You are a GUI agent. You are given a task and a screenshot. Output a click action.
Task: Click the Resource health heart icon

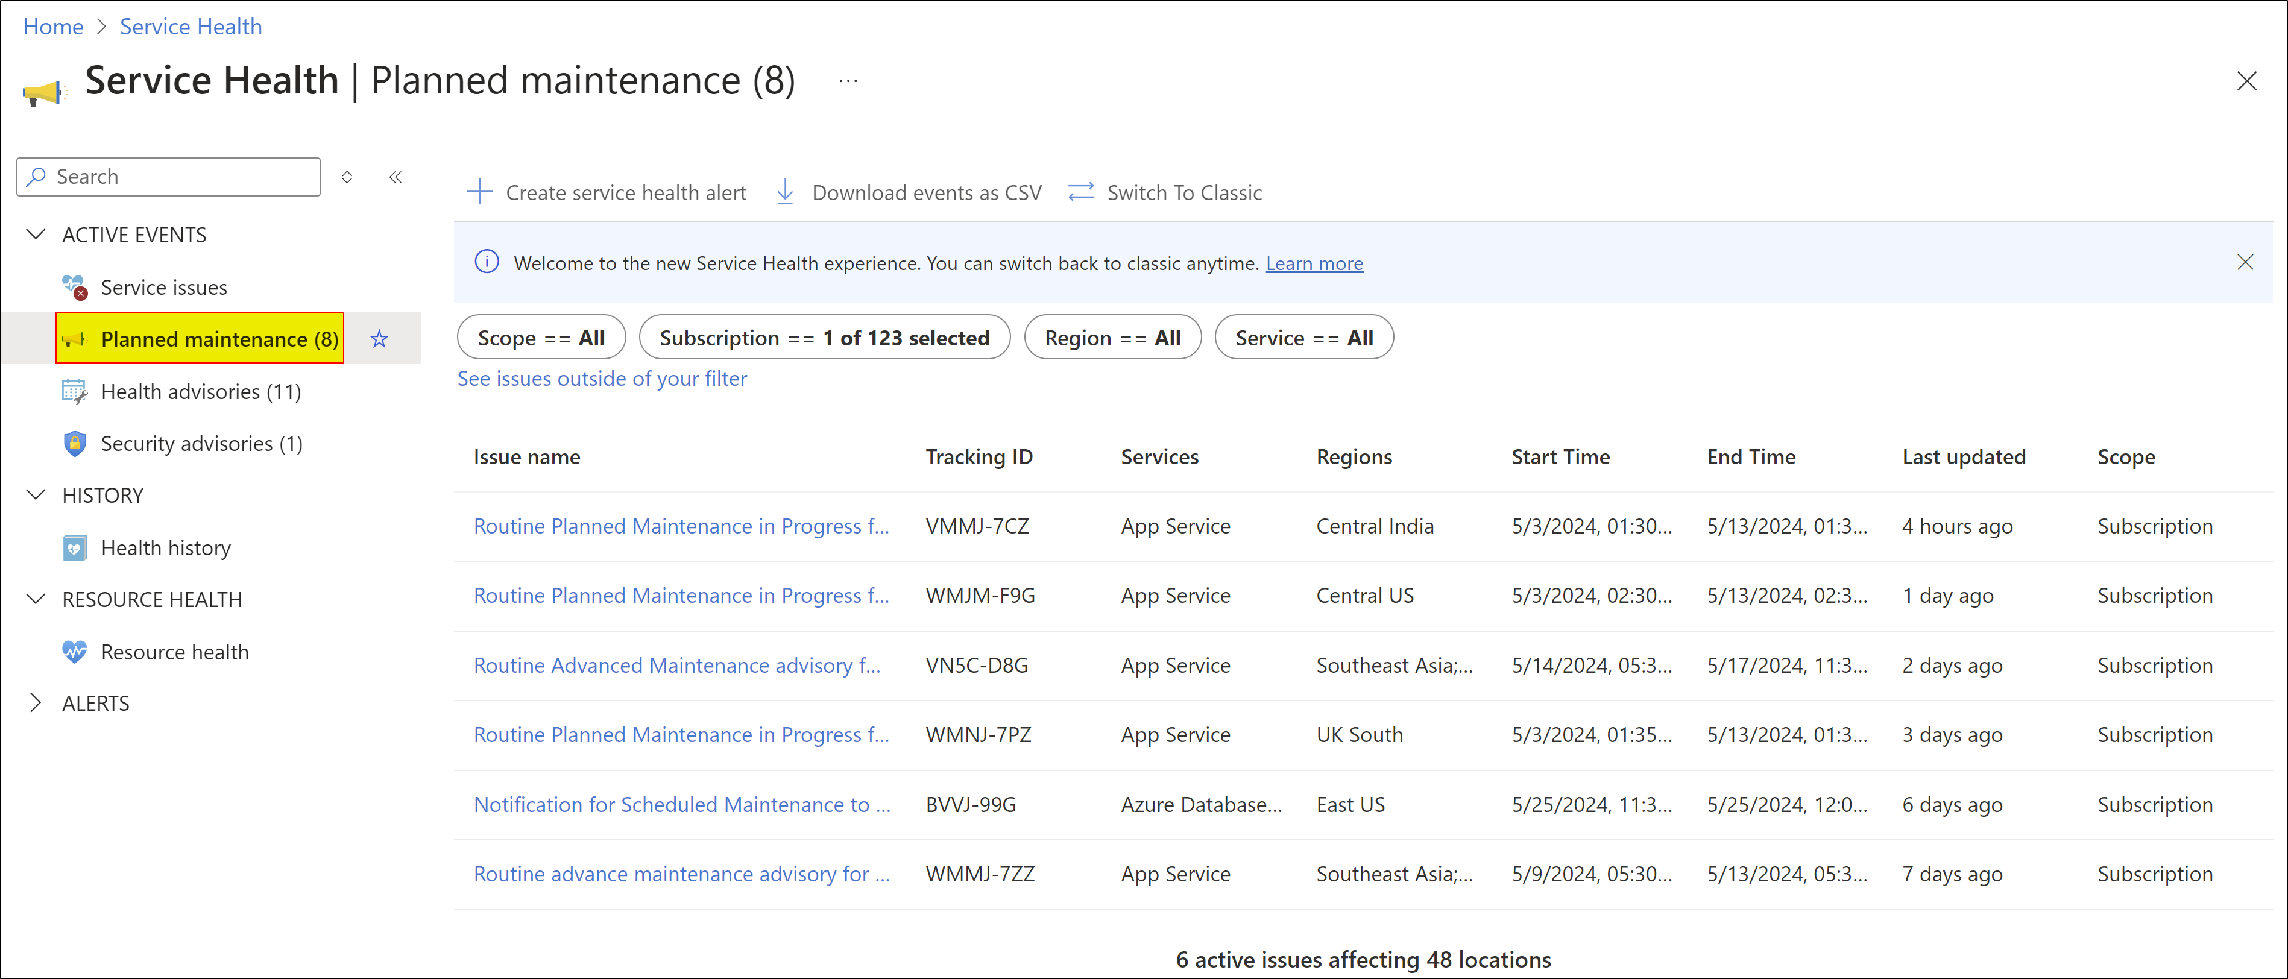75,652
